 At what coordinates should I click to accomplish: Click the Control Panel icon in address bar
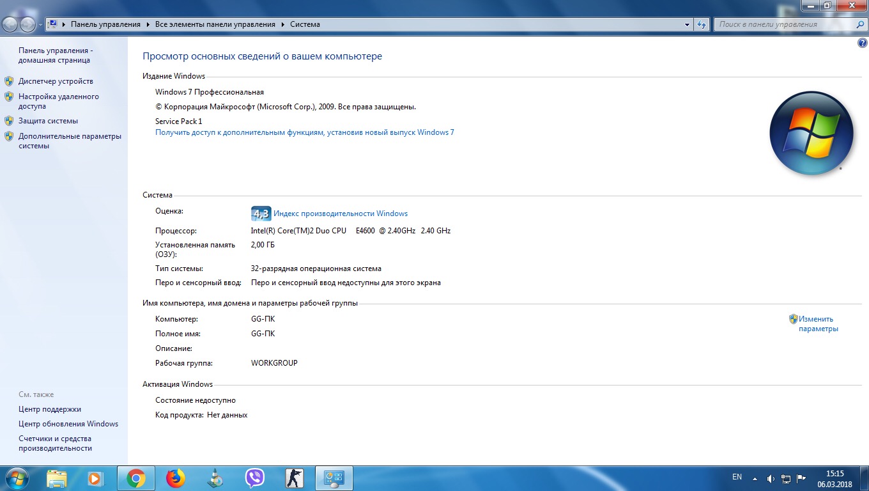(x=52, y=24)
